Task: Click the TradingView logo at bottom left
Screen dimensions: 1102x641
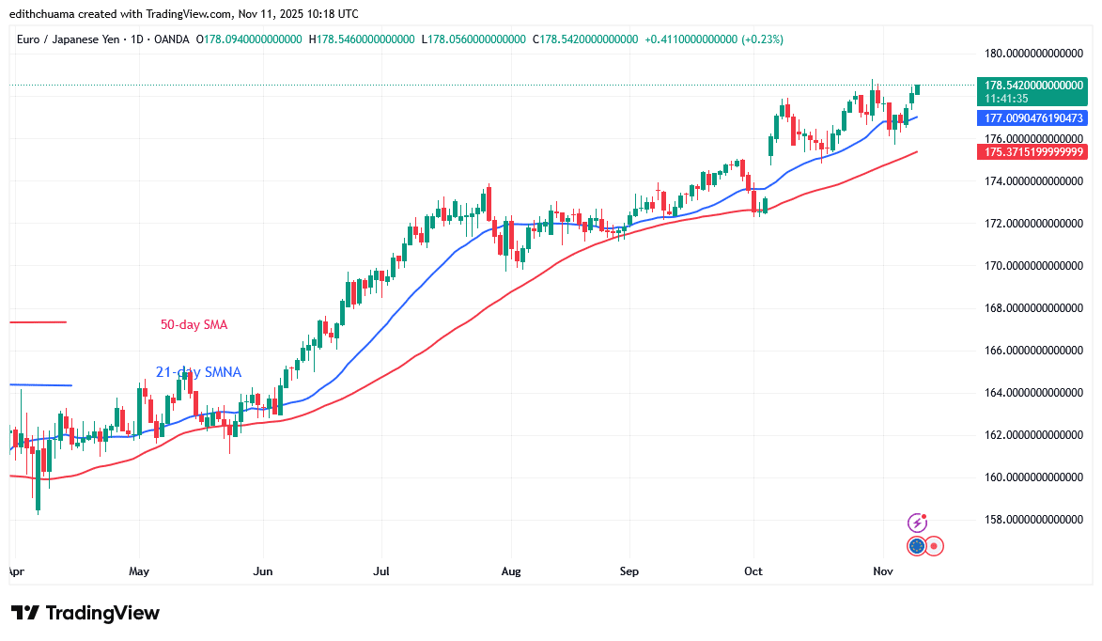Action: [x=85, y=613]
